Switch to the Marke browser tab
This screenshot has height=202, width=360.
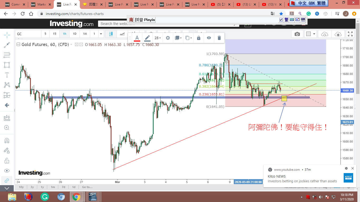tap(41, 4)
